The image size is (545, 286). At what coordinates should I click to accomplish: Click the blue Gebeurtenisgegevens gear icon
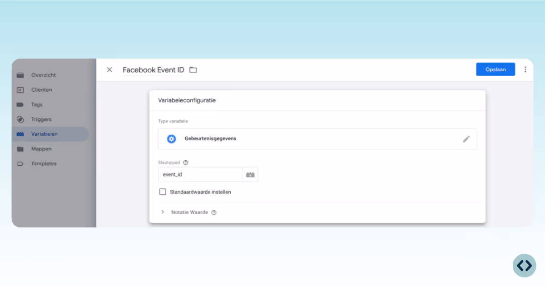(x=171, y=139)
